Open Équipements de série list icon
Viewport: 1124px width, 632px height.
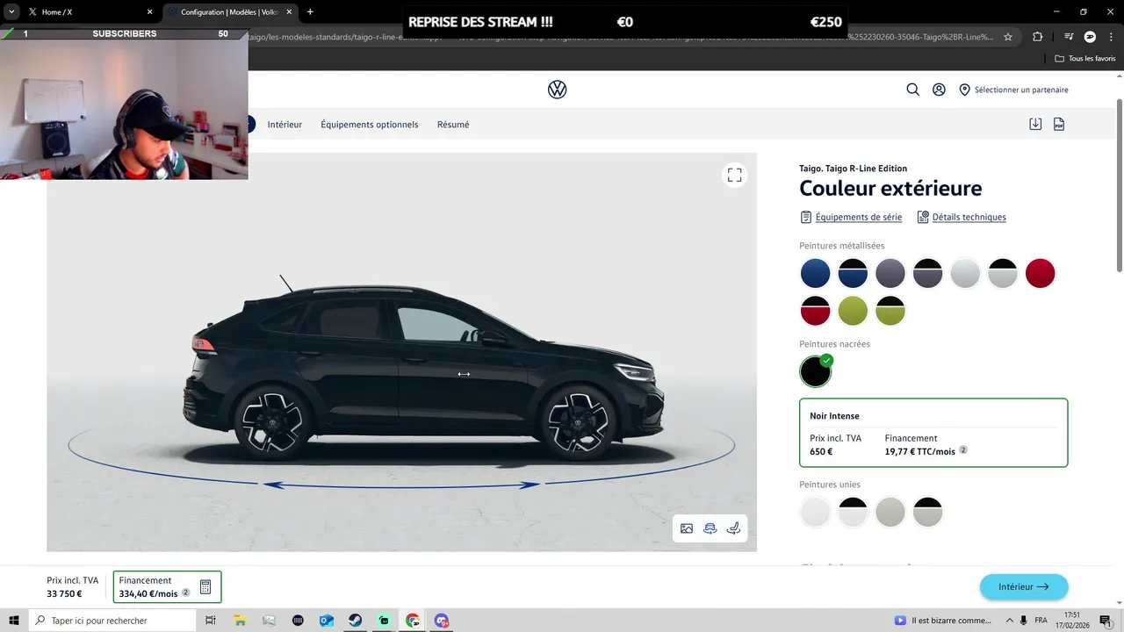[x=805, y=217]
